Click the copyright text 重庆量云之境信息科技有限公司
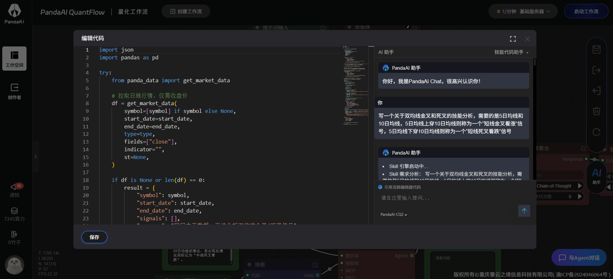The image size is (613, 279). [x=516, y=274]
